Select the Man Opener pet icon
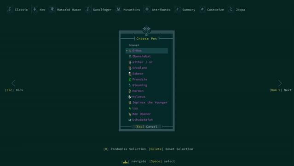Image resolution: width=294 pixels, height=166 pixels. point(130,114)
